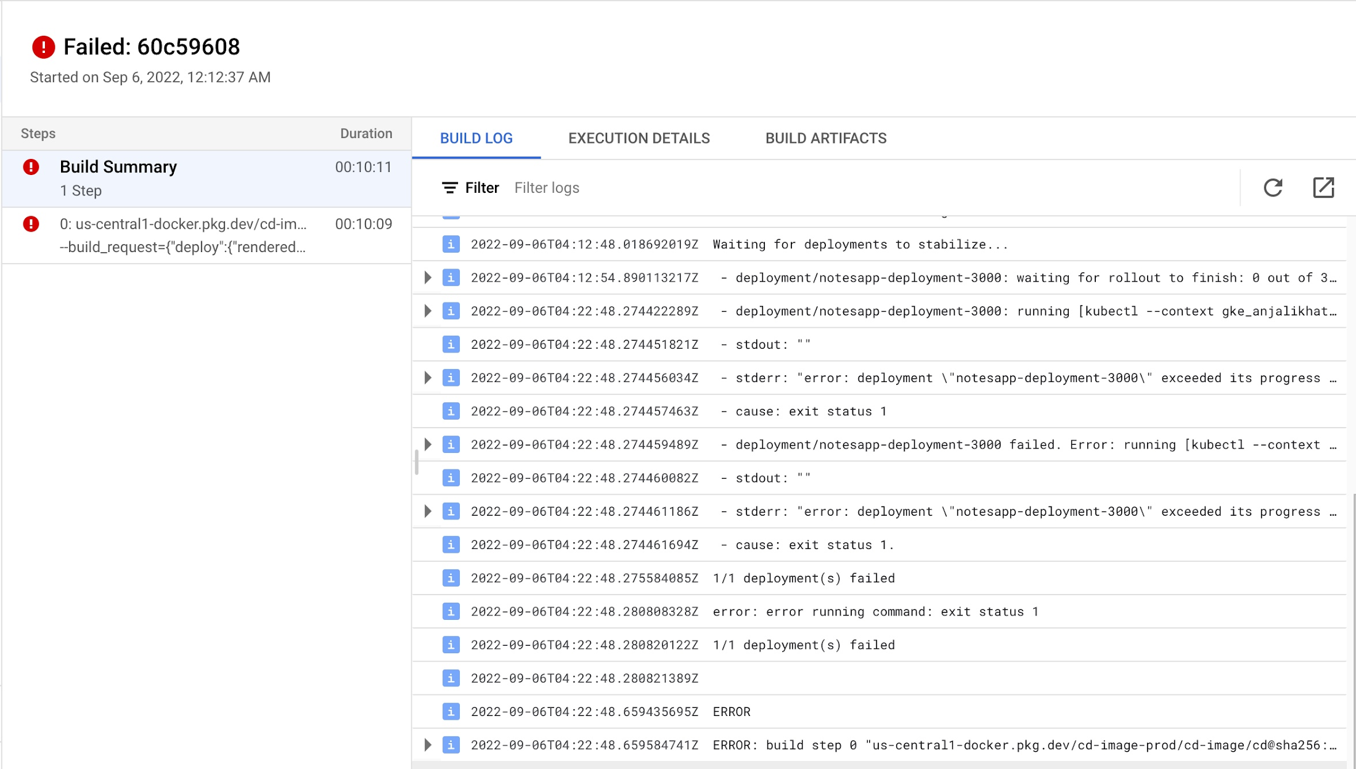Image resolution: width=1356 pixels, height=769 pixels.
Task: Click the panel divider resize handle
Action: [417, 462]
